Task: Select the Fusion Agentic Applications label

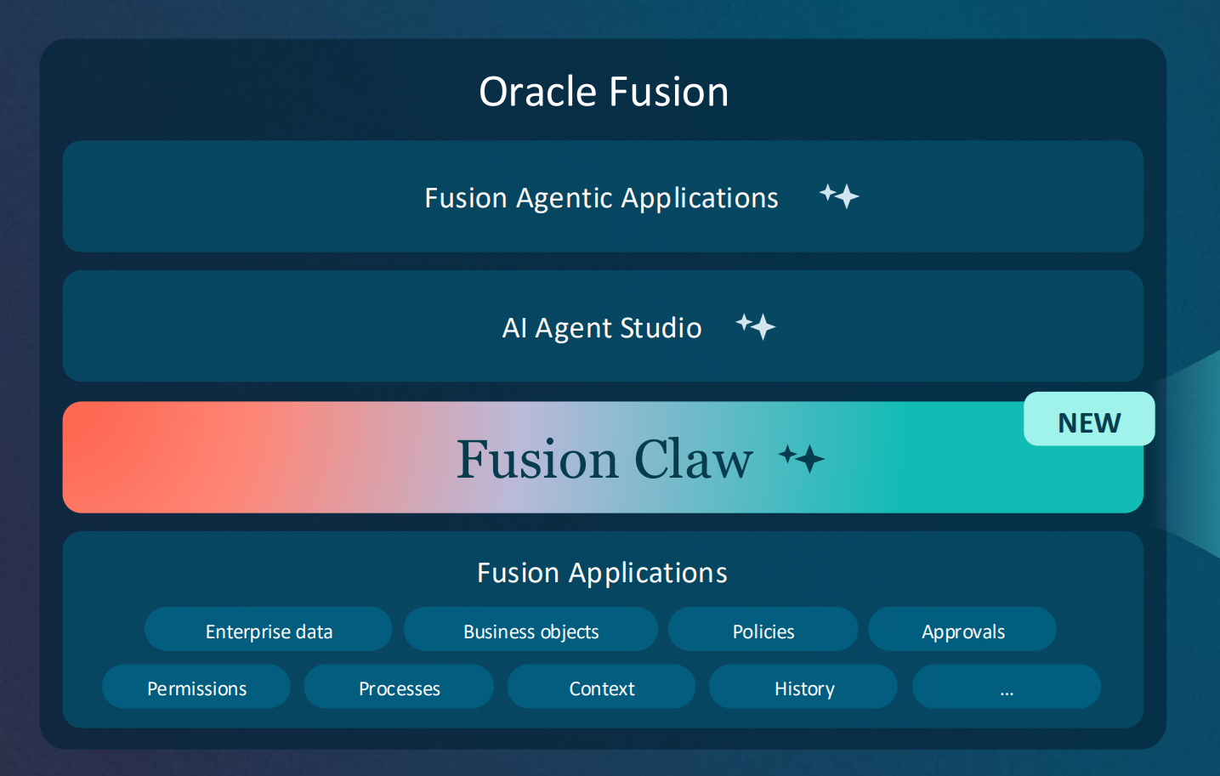Action: [x=601, y=198]
